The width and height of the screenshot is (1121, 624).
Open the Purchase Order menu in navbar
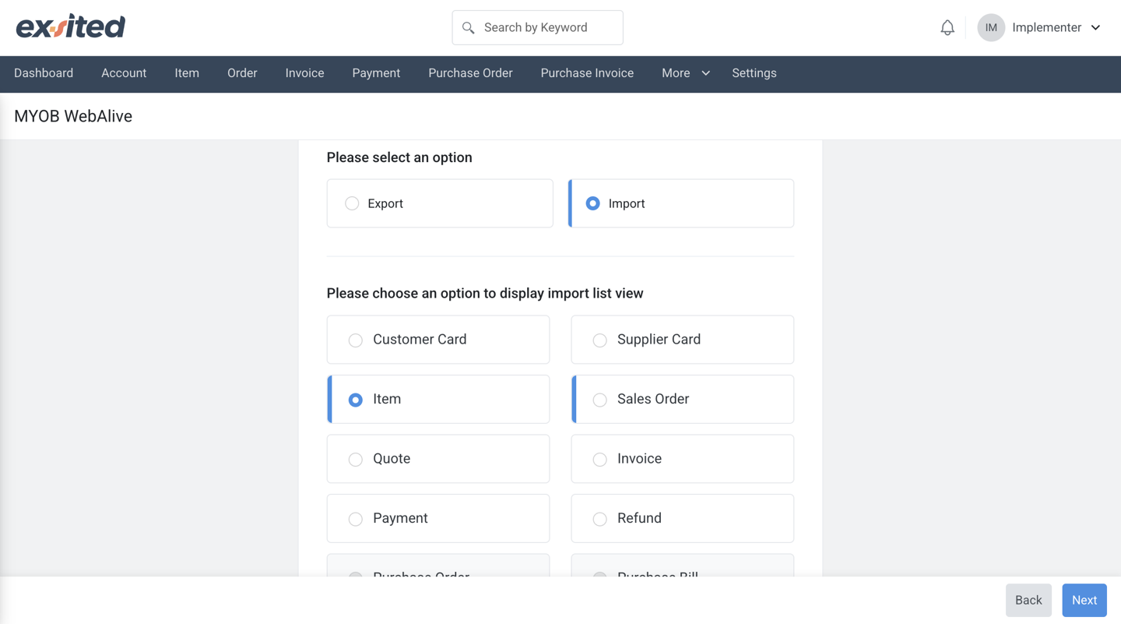[470, 73]
